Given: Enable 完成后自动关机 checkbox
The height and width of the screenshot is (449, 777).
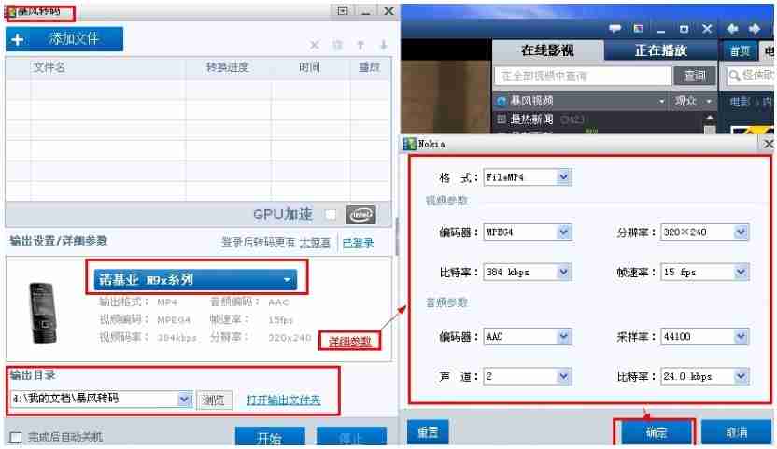Looking at the screenshot, I should [16, 438].
